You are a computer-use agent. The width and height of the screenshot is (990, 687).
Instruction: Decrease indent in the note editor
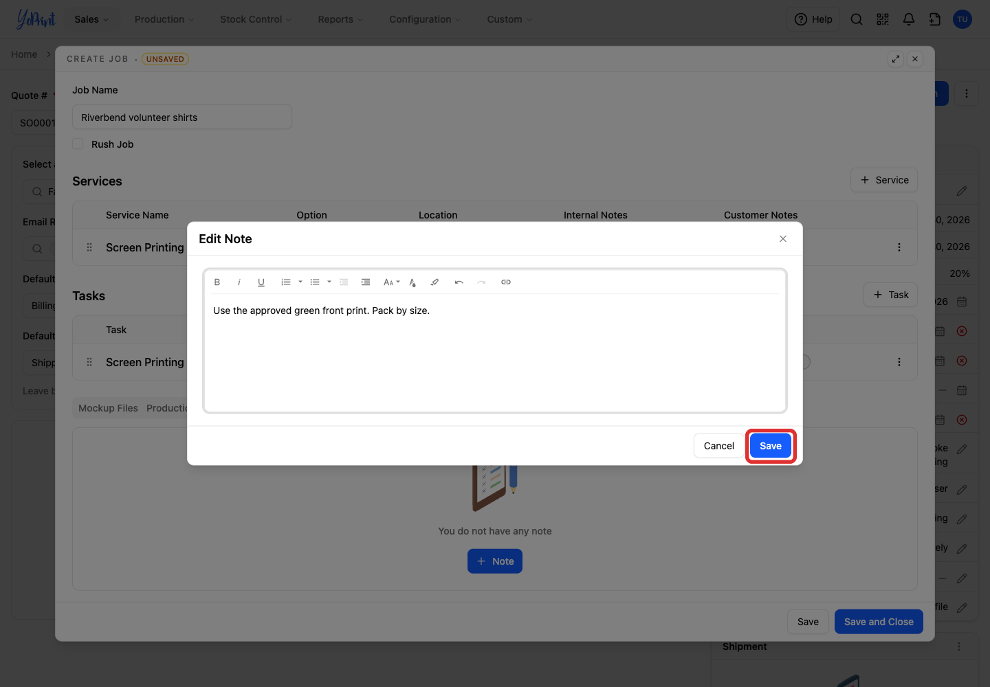(x=344, y=282)
